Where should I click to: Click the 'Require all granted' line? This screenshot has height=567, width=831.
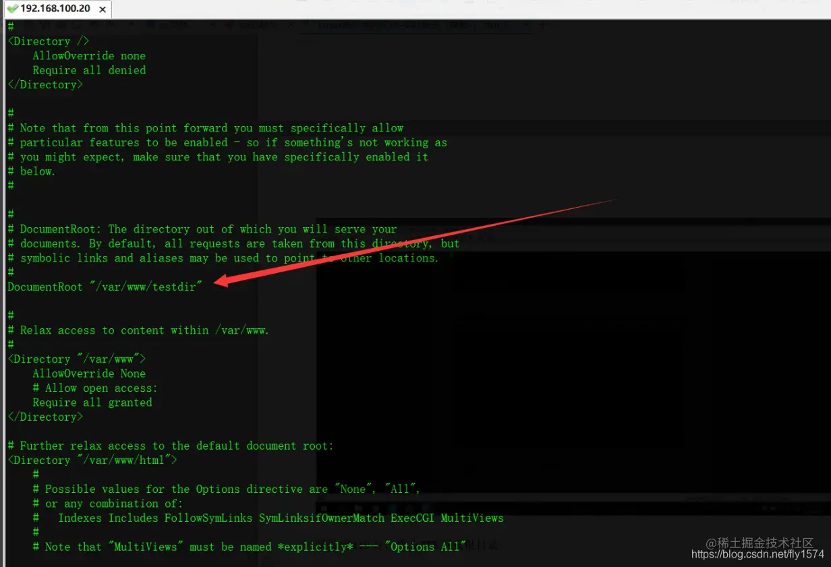click(x=92, y=402)
